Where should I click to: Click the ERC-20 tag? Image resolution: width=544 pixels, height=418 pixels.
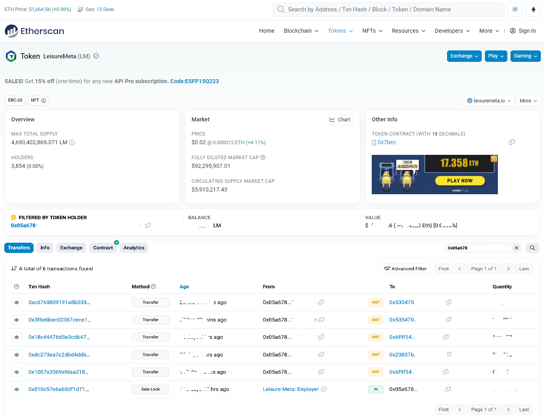[x=15, y=100]
